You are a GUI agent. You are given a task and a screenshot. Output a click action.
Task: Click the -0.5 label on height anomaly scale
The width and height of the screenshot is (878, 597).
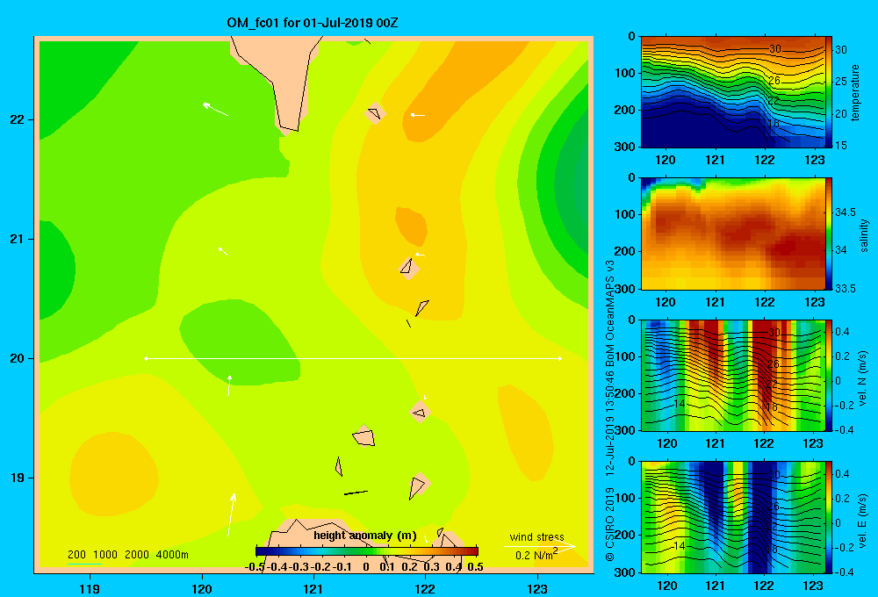255,567
